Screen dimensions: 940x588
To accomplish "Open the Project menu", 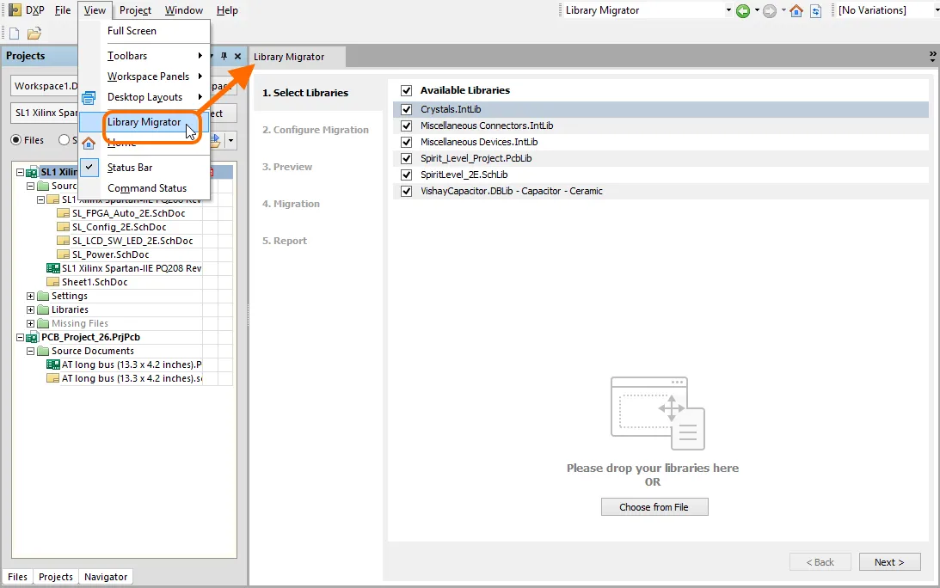I will tap(135, 10).
